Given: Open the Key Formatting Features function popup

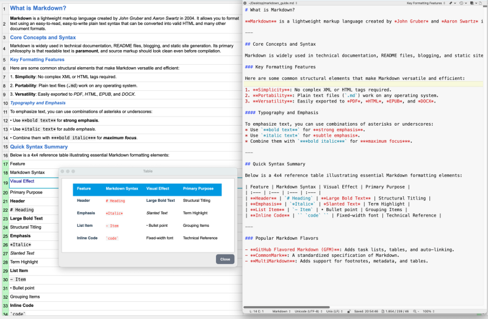Looking at the screenshot, I should coord(426,3).
